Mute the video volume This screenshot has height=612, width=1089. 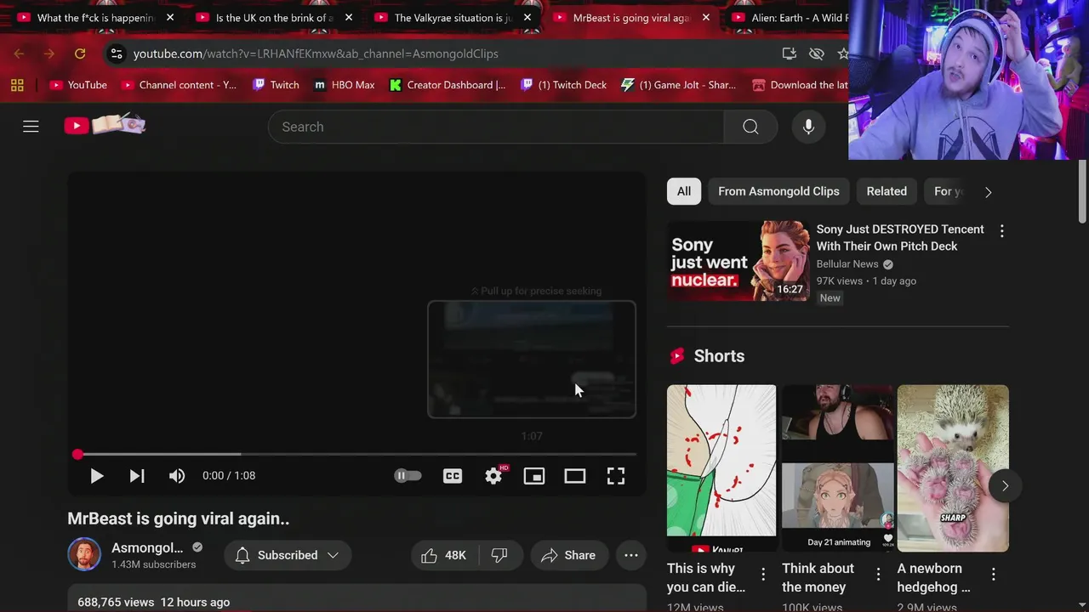tap(177, 476)
